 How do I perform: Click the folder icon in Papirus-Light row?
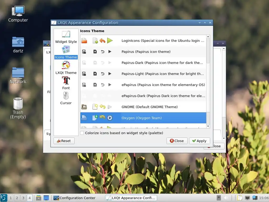[84, 74]
